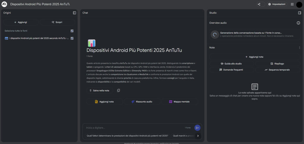
Task: Send the chat message arrow
Action: 197,128
